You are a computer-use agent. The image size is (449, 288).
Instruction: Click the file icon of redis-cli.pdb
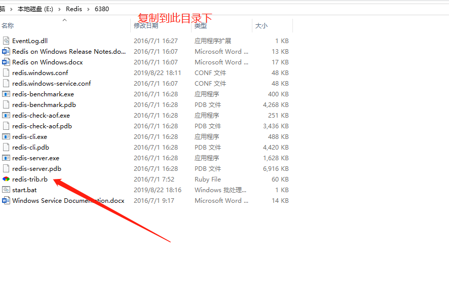pos(6,147)
